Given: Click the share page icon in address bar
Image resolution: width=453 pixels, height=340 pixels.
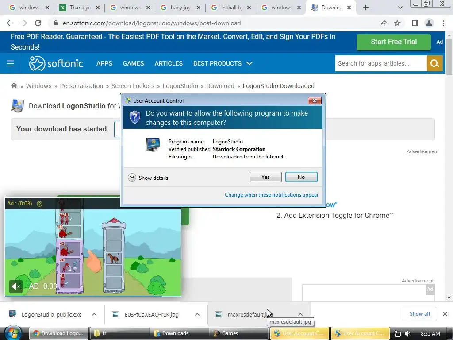Looking at the screenshot, I should tap(383, 23).
